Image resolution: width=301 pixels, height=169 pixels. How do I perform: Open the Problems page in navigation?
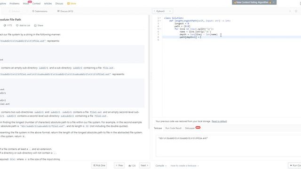point(15,3)
